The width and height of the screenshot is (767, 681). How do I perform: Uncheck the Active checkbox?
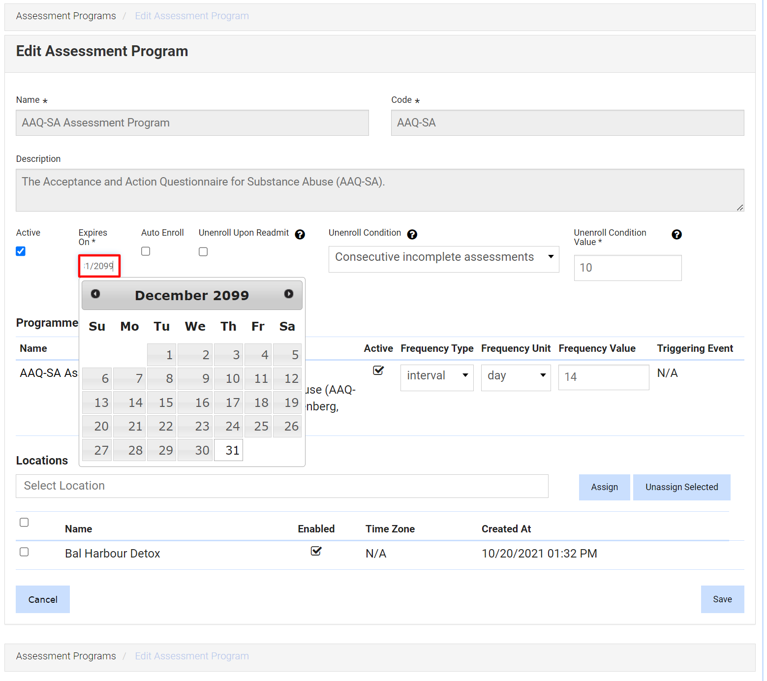(x=21, y=251)
